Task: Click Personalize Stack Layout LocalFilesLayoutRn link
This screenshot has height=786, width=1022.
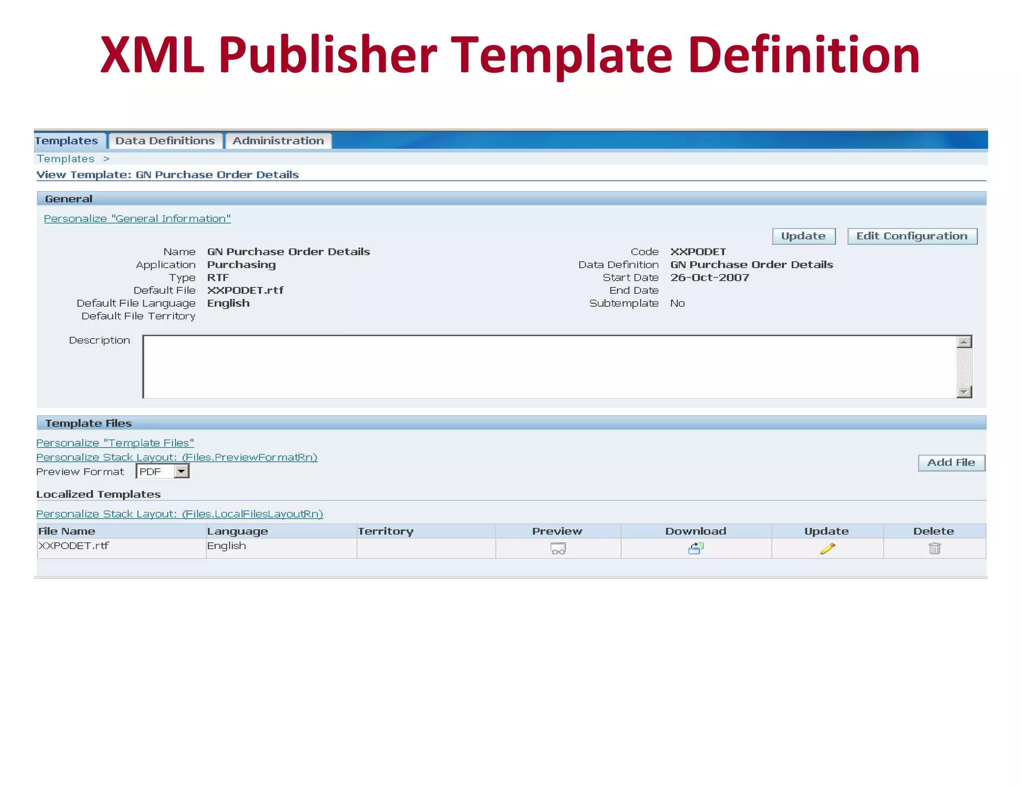Action: pos(180,514)
